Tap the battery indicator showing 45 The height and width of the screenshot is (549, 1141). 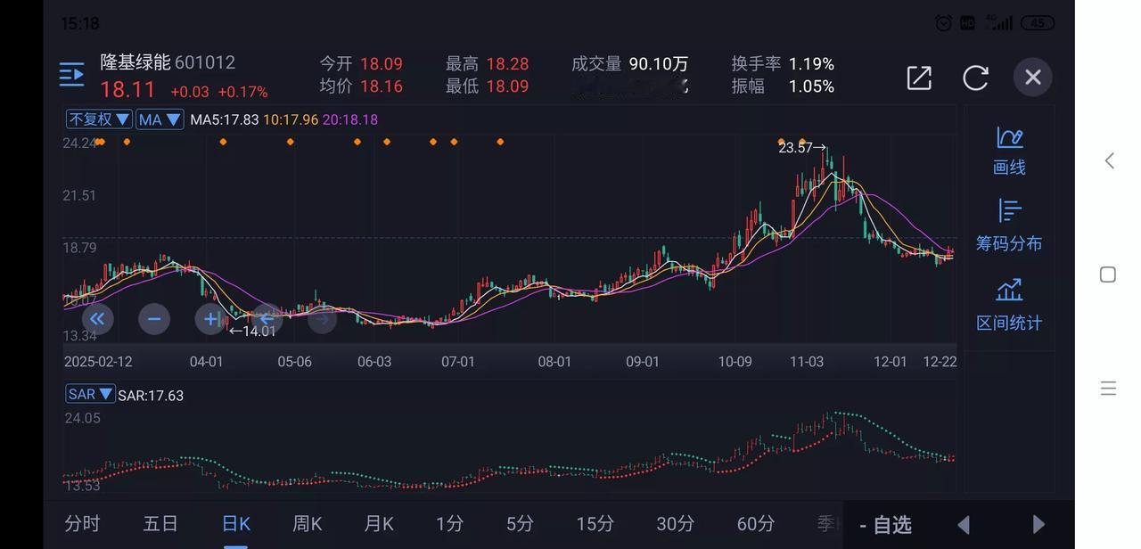pyautogui.click(x=1038, y=23)
